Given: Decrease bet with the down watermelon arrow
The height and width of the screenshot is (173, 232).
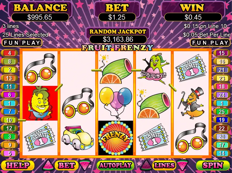Looking at the screenshot, I should (85, 165).
